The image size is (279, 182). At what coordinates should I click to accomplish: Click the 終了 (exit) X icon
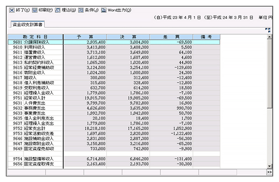pos(12,10)
